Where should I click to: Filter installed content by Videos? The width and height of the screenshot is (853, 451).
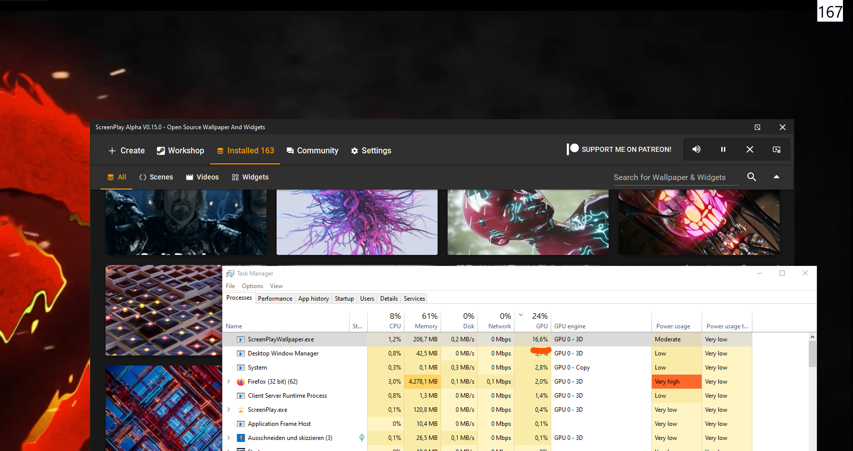[202, 177]
